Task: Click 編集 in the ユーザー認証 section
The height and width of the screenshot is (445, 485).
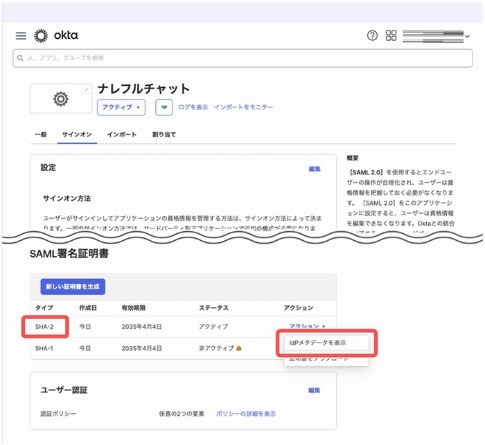Action: pyautogui.click(x=315, y=390)
